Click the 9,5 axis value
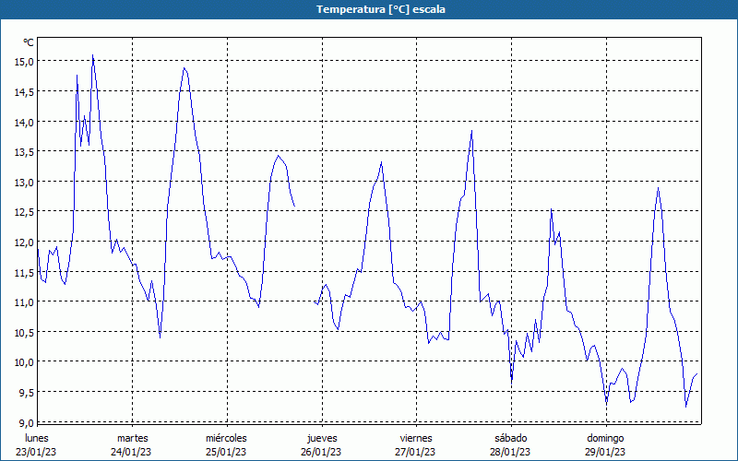Image resolution: width=738 pixels, height=461 pixels. [x=27, y=393]
